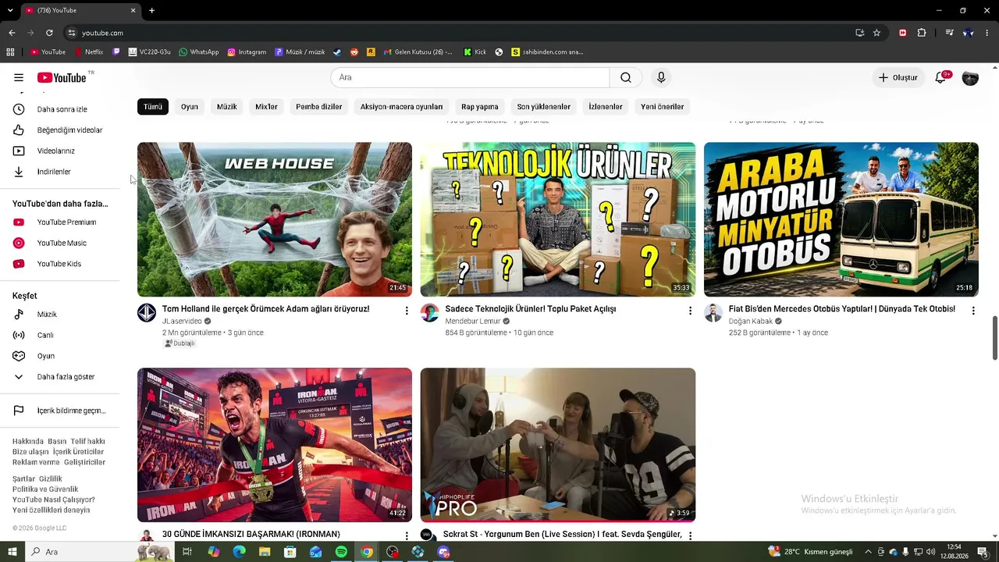Viewport: 999px width, 562px height.
Task: Select the 'Müzik' filter chip
Action: pos(227,107)
